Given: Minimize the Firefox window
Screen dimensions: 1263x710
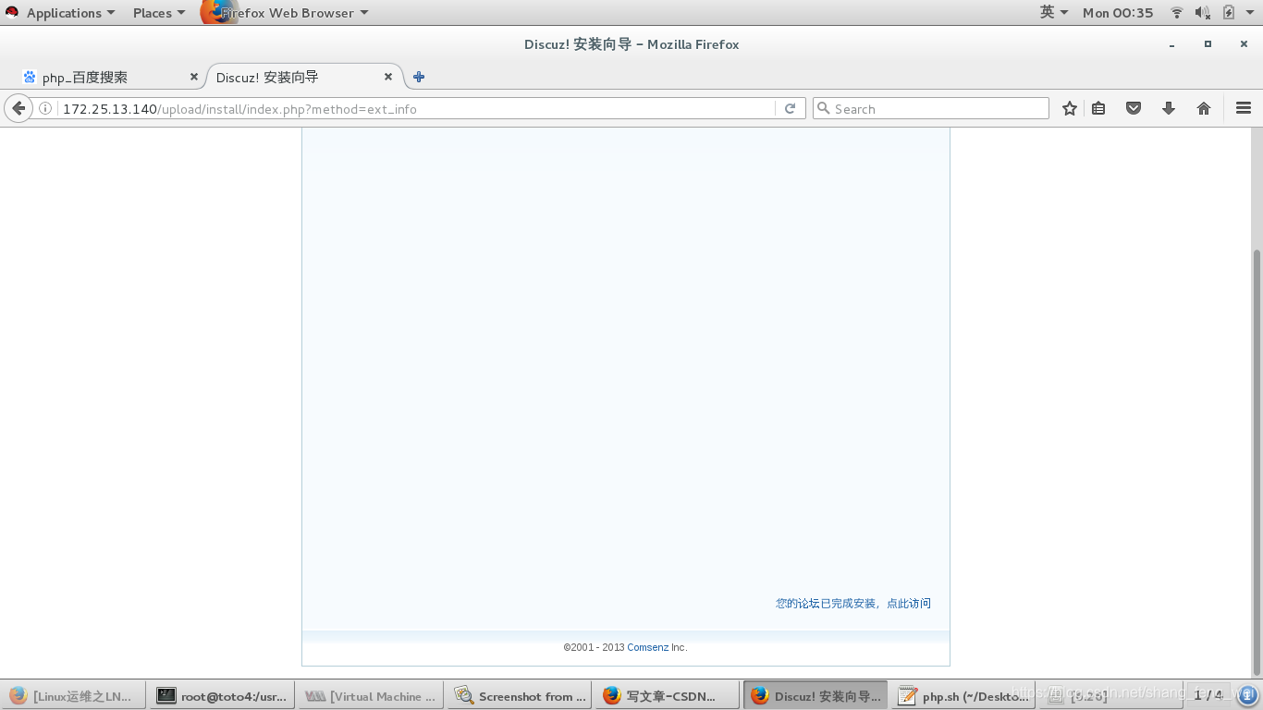Looking at the screenshot, I should click(x=1172, y=44).
